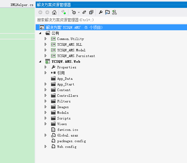Click the solution icon beside YCSQW.AMS
This screenshot has height=163, width=187.
[42, 27]
